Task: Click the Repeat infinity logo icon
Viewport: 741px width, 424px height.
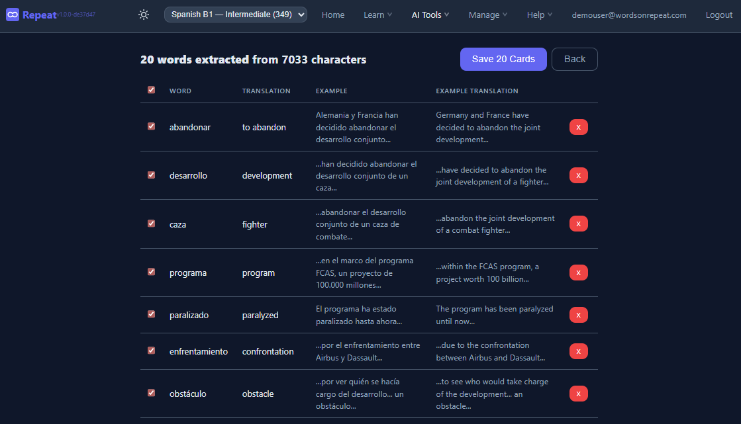Action: point(13,15)
